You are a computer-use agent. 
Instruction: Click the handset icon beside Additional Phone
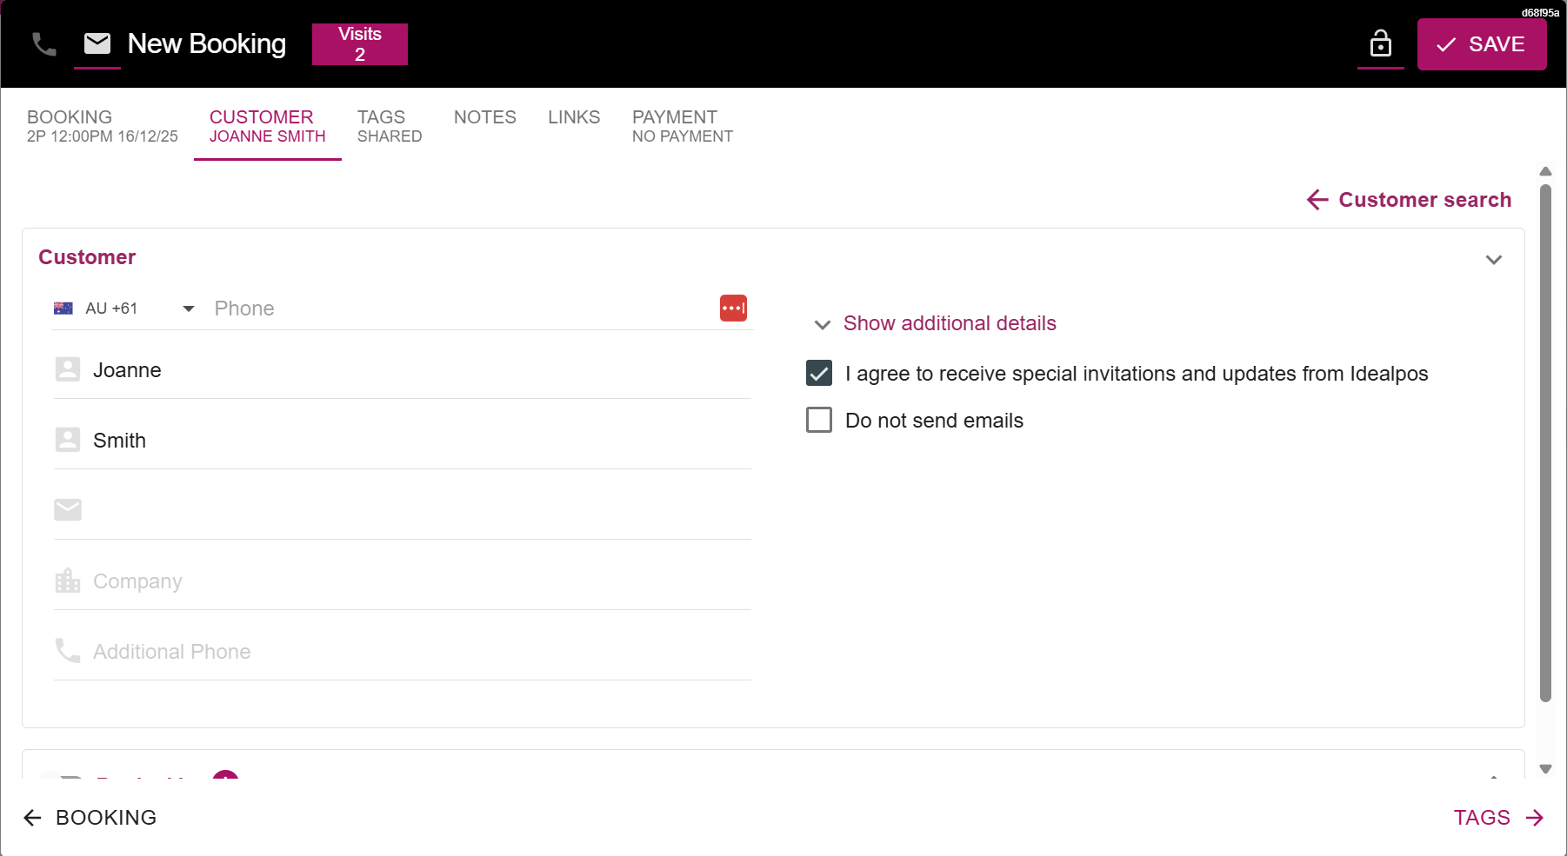tap(68, 651)
